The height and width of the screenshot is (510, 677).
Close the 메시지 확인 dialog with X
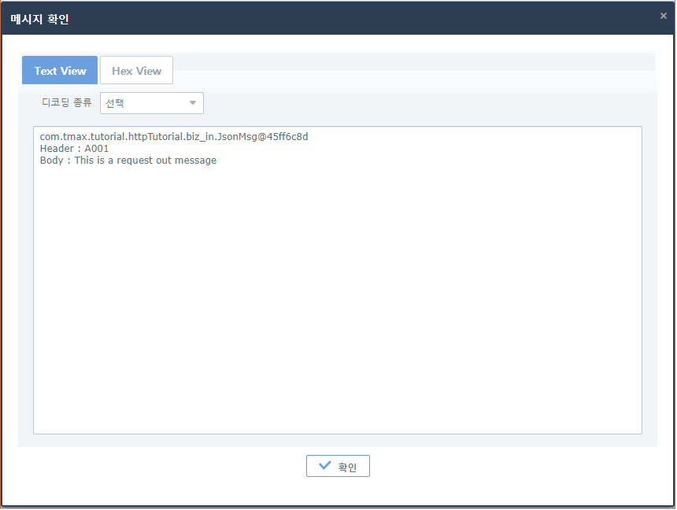coord(663,16)
